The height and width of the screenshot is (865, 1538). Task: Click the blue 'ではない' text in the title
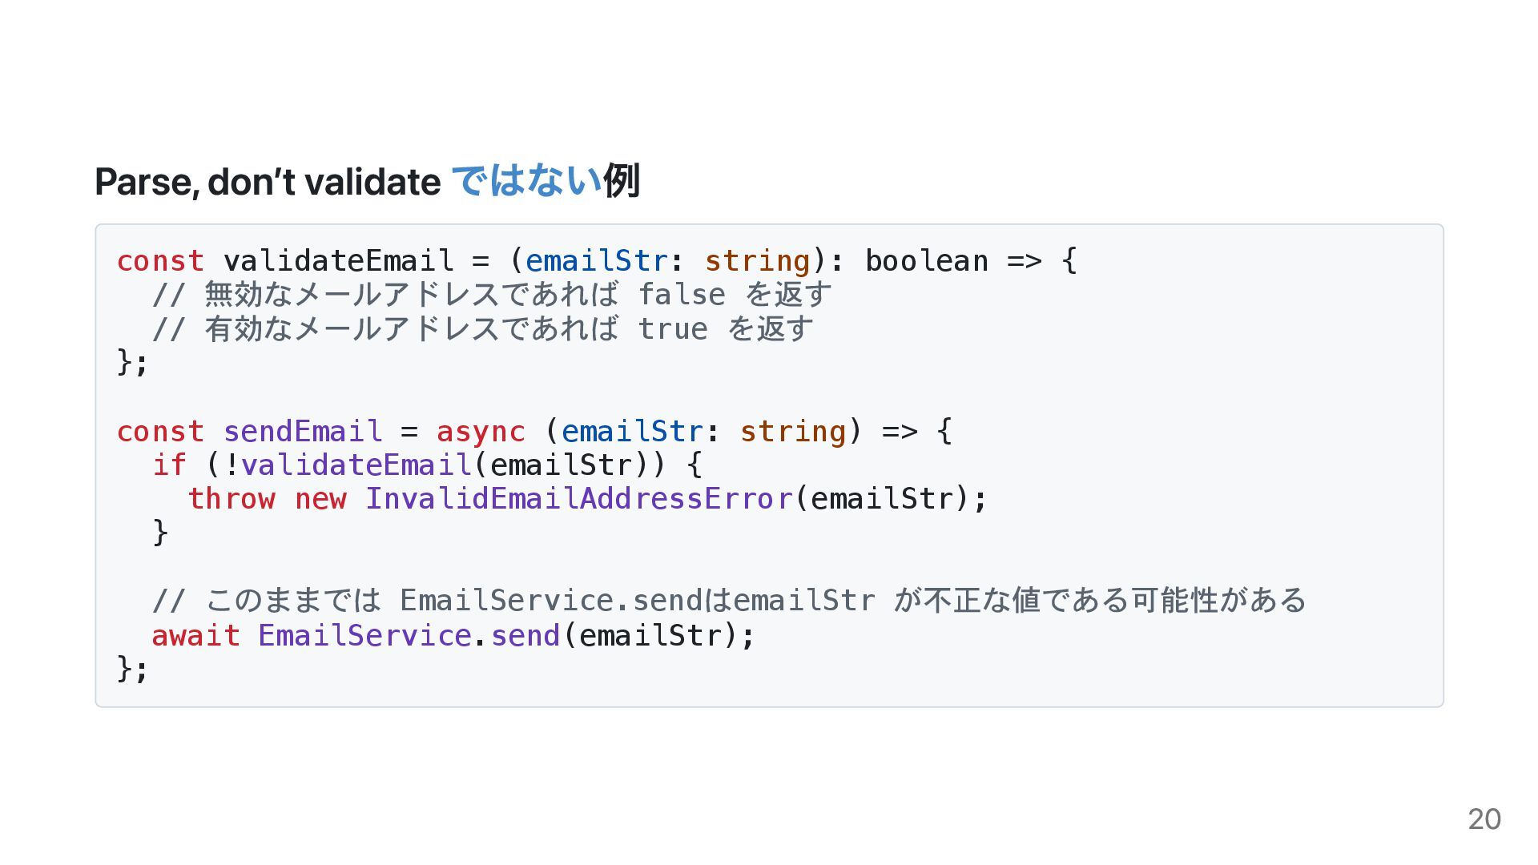click(526, 180)
